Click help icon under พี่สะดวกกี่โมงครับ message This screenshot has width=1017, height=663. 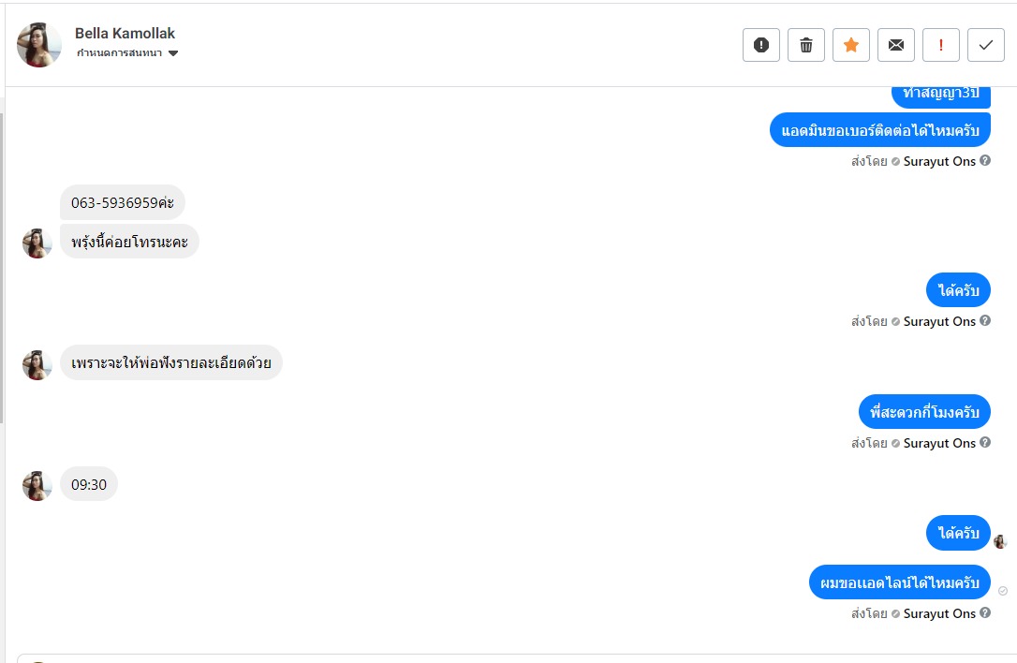985,443
